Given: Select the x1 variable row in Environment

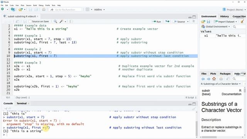Looking at the screenshot, I should (223, 36).
